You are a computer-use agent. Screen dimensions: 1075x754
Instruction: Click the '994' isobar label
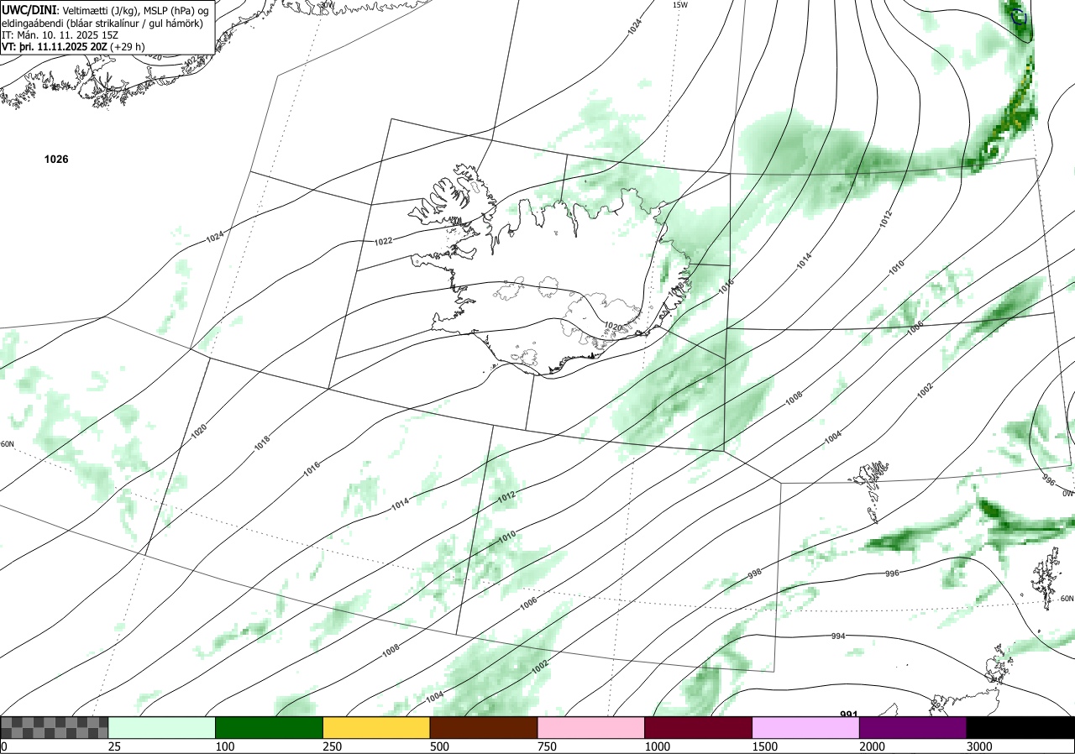(x=838, y=636)
